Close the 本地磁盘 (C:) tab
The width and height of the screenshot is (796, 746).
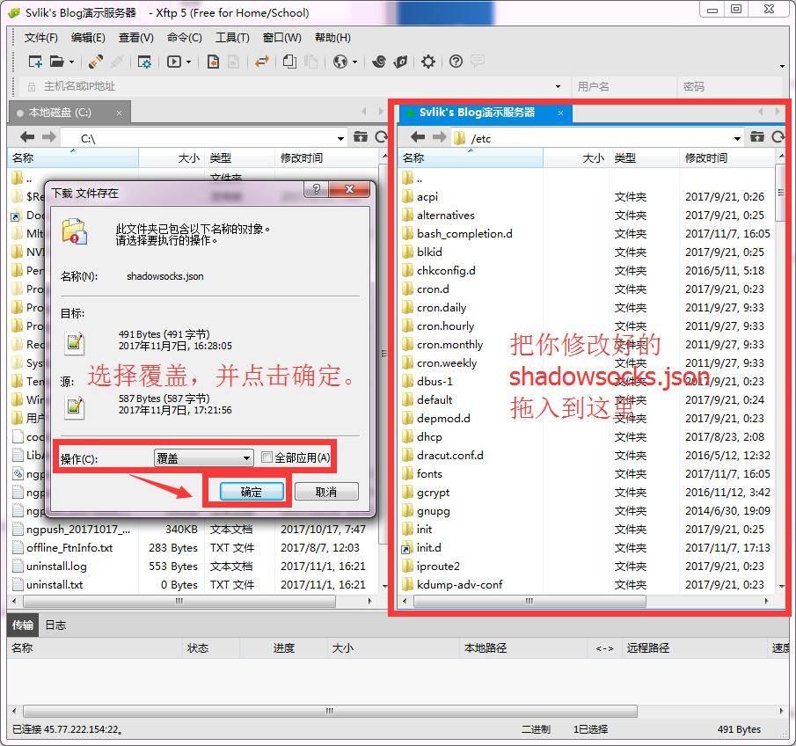pyautogui.click(x=119, y=113)
